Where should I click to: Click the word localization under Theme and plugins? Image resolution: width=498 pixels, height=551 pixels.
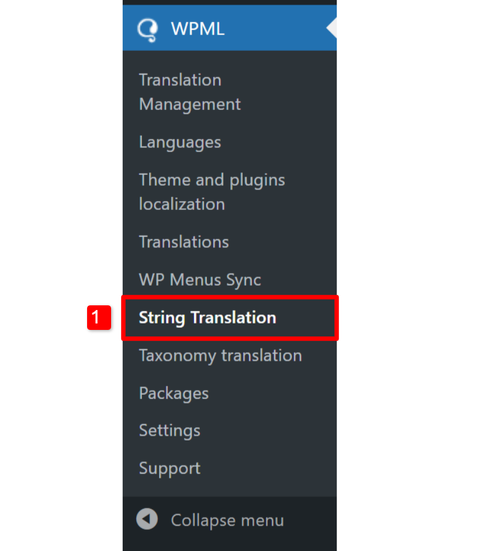point(182,204)
